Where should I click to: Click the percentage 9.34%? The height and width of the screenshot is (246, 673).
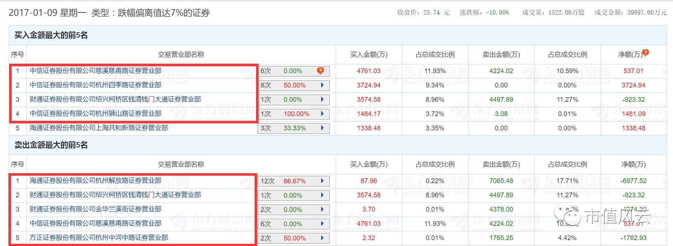435,85
